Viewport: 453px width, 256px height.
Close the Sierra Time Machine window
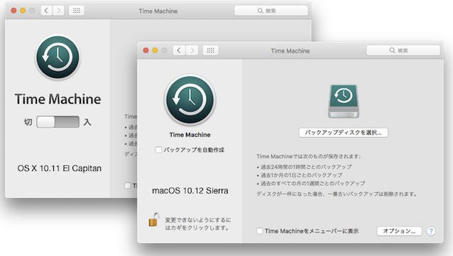pyautogui.click(x=146, y=50)
